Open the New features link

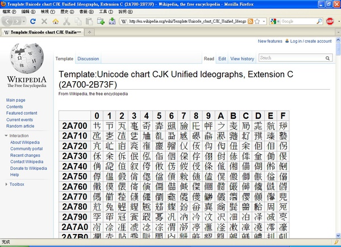pyautogui.click(x=270, y=41)
